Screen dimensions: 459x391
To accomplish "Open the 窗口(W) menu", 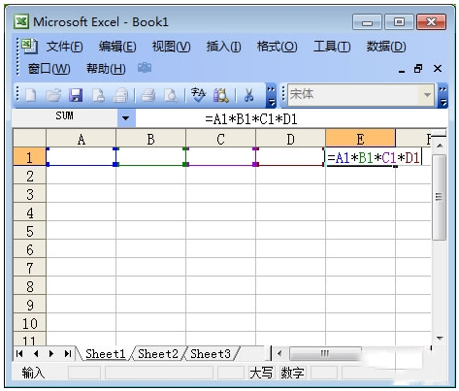I will tap(49, 69).
